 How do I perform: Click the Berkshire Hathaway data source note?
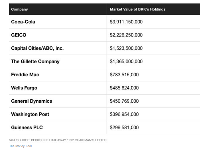coord(58,140)
